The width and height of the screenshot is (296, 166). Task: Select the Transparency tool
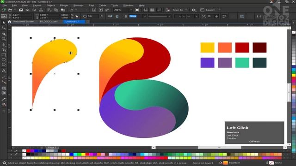4,93
